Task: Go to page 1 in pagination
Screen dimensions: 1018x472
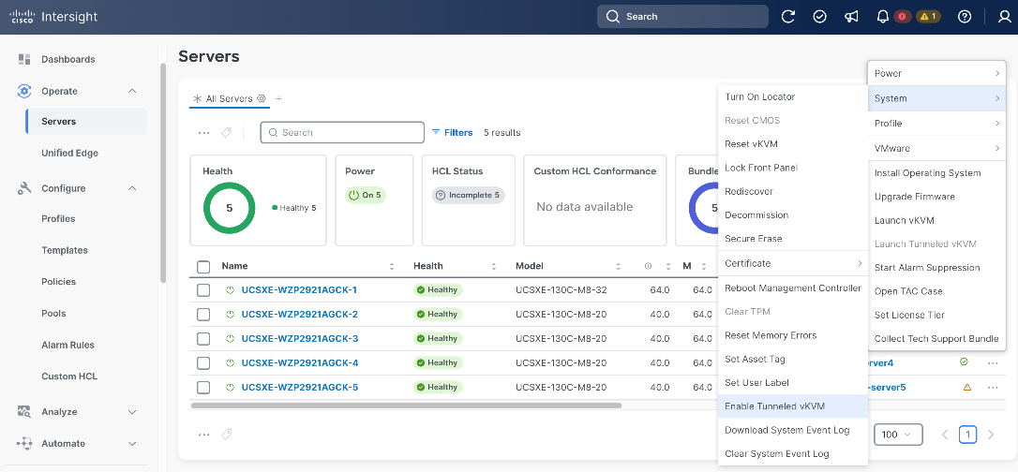Action: coord(967,435)
